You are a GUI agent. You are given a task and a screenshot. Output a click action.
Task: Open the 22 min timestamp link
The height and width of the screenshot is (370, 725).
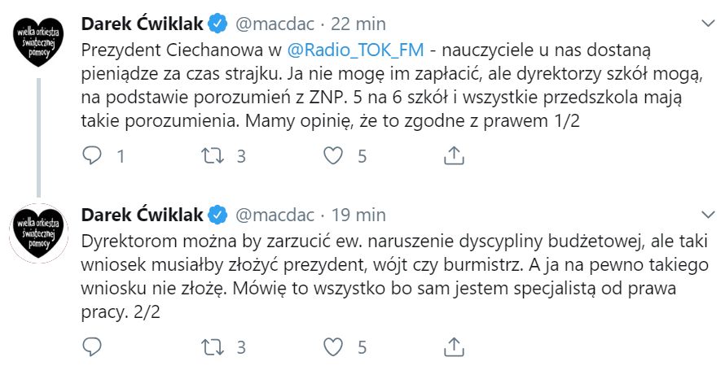pos(359,21)
